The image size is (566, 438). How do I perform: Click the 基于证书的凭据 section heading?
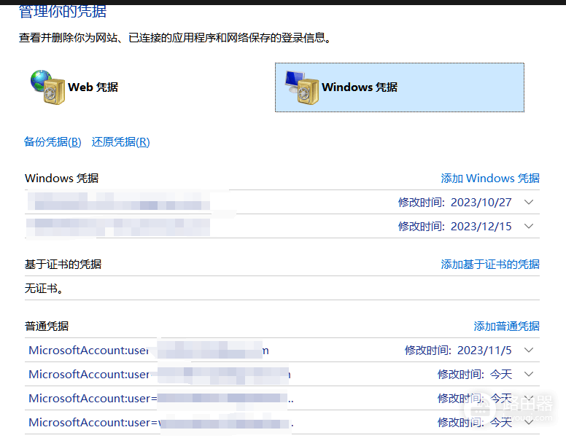pos(63,264)
